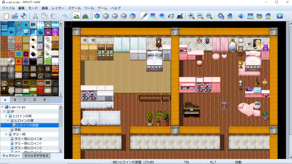Click map tree scroll-up arrow
The image size is (292, 164).
(x=61, y=106)
